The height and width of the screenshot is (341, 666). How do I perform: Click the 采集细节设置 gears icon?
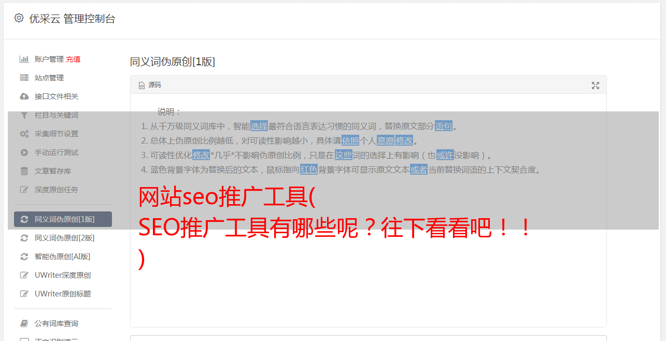pos(24,134)
